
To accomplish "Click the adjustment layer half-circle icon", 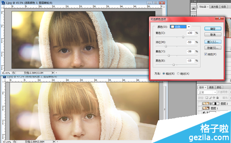I will point(204,113).
